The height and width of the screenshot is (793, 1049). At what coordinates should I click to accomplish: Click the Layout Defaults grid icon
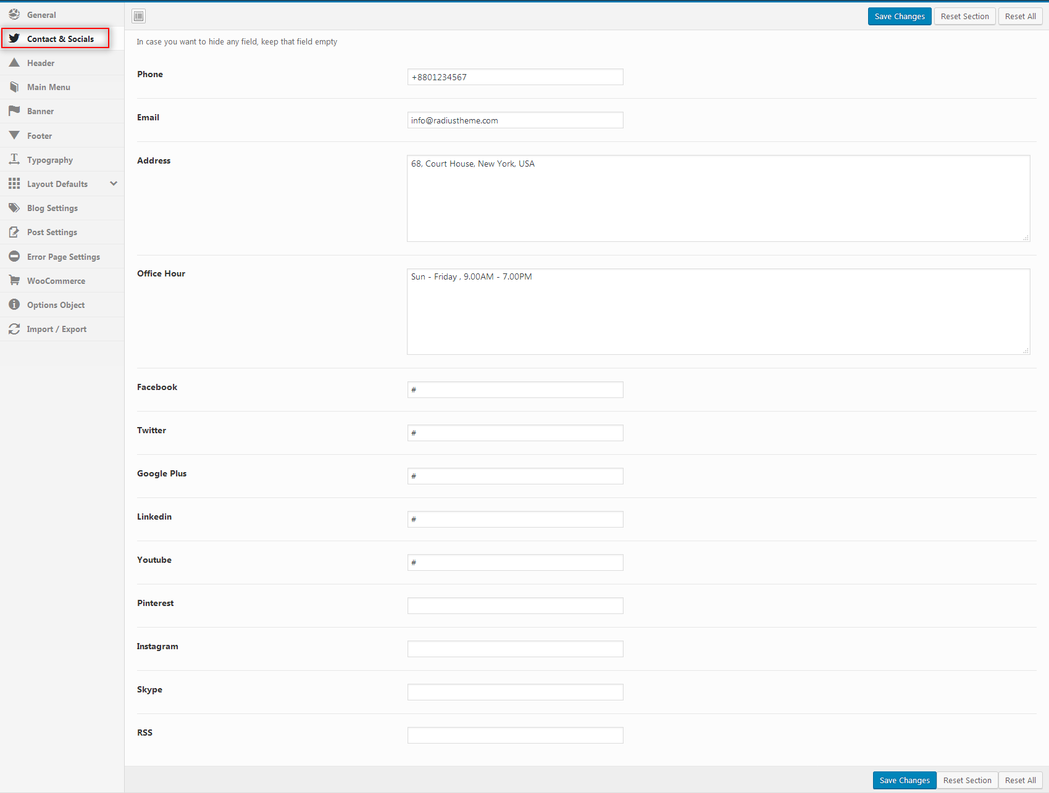(x=14, y=183)
